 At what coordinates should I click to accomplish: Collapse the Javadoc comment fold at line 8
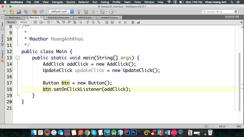point(18,27)
